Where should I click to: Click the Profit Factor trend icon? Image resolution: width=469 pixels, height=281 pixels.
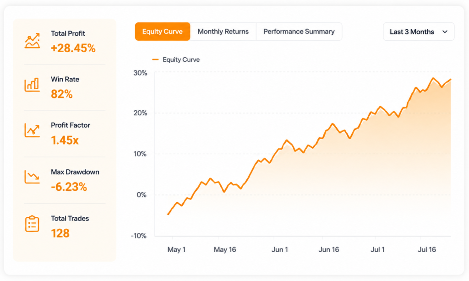33,130
